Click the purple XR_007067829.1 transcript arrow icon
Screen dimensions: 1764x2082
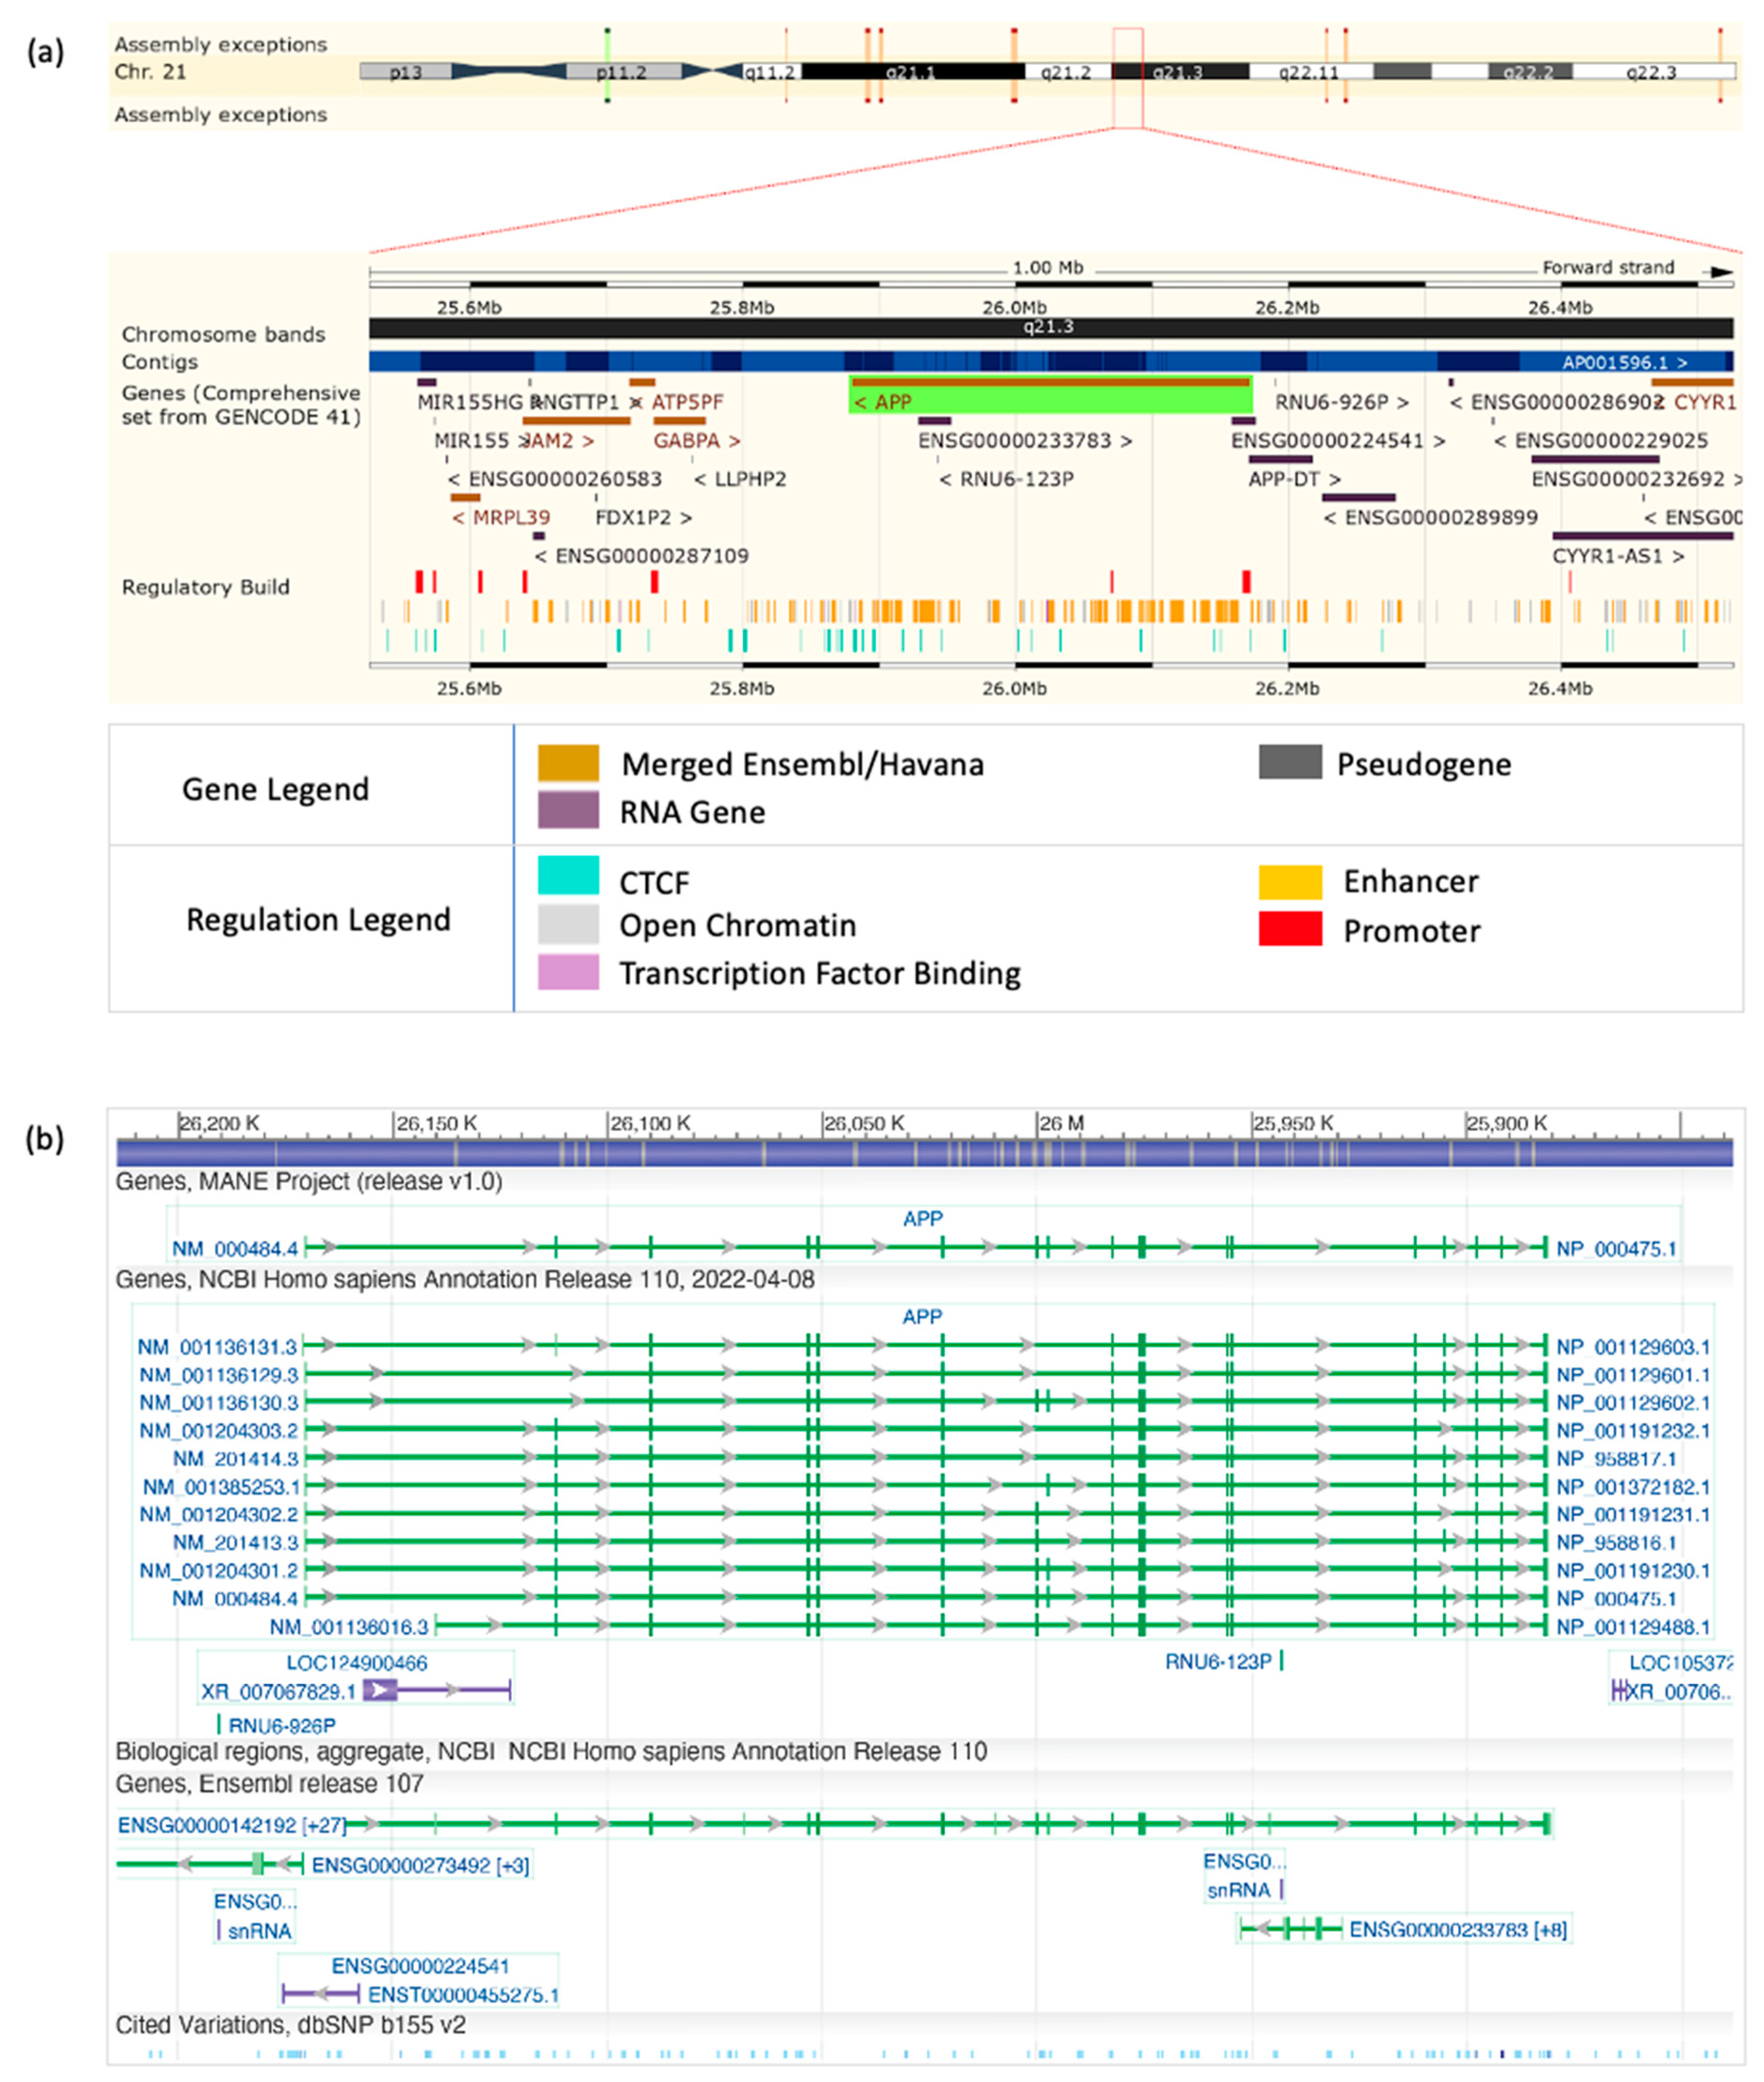[x=380, y=1690]
